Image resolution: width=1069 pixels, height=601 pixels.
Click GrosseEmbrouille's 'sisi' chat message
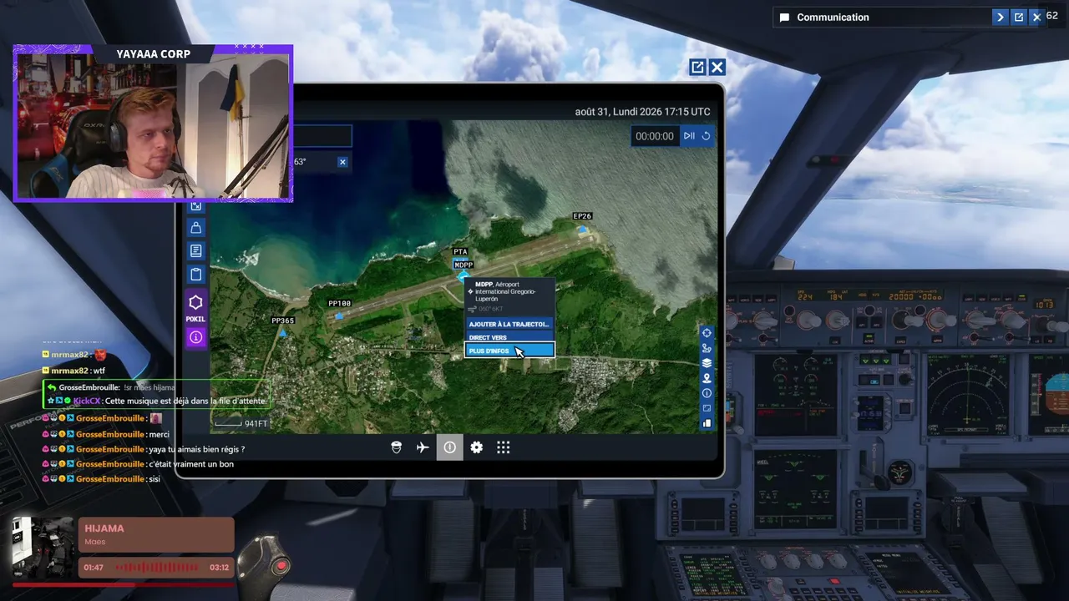pyautogui.click(x=100, y=479)
